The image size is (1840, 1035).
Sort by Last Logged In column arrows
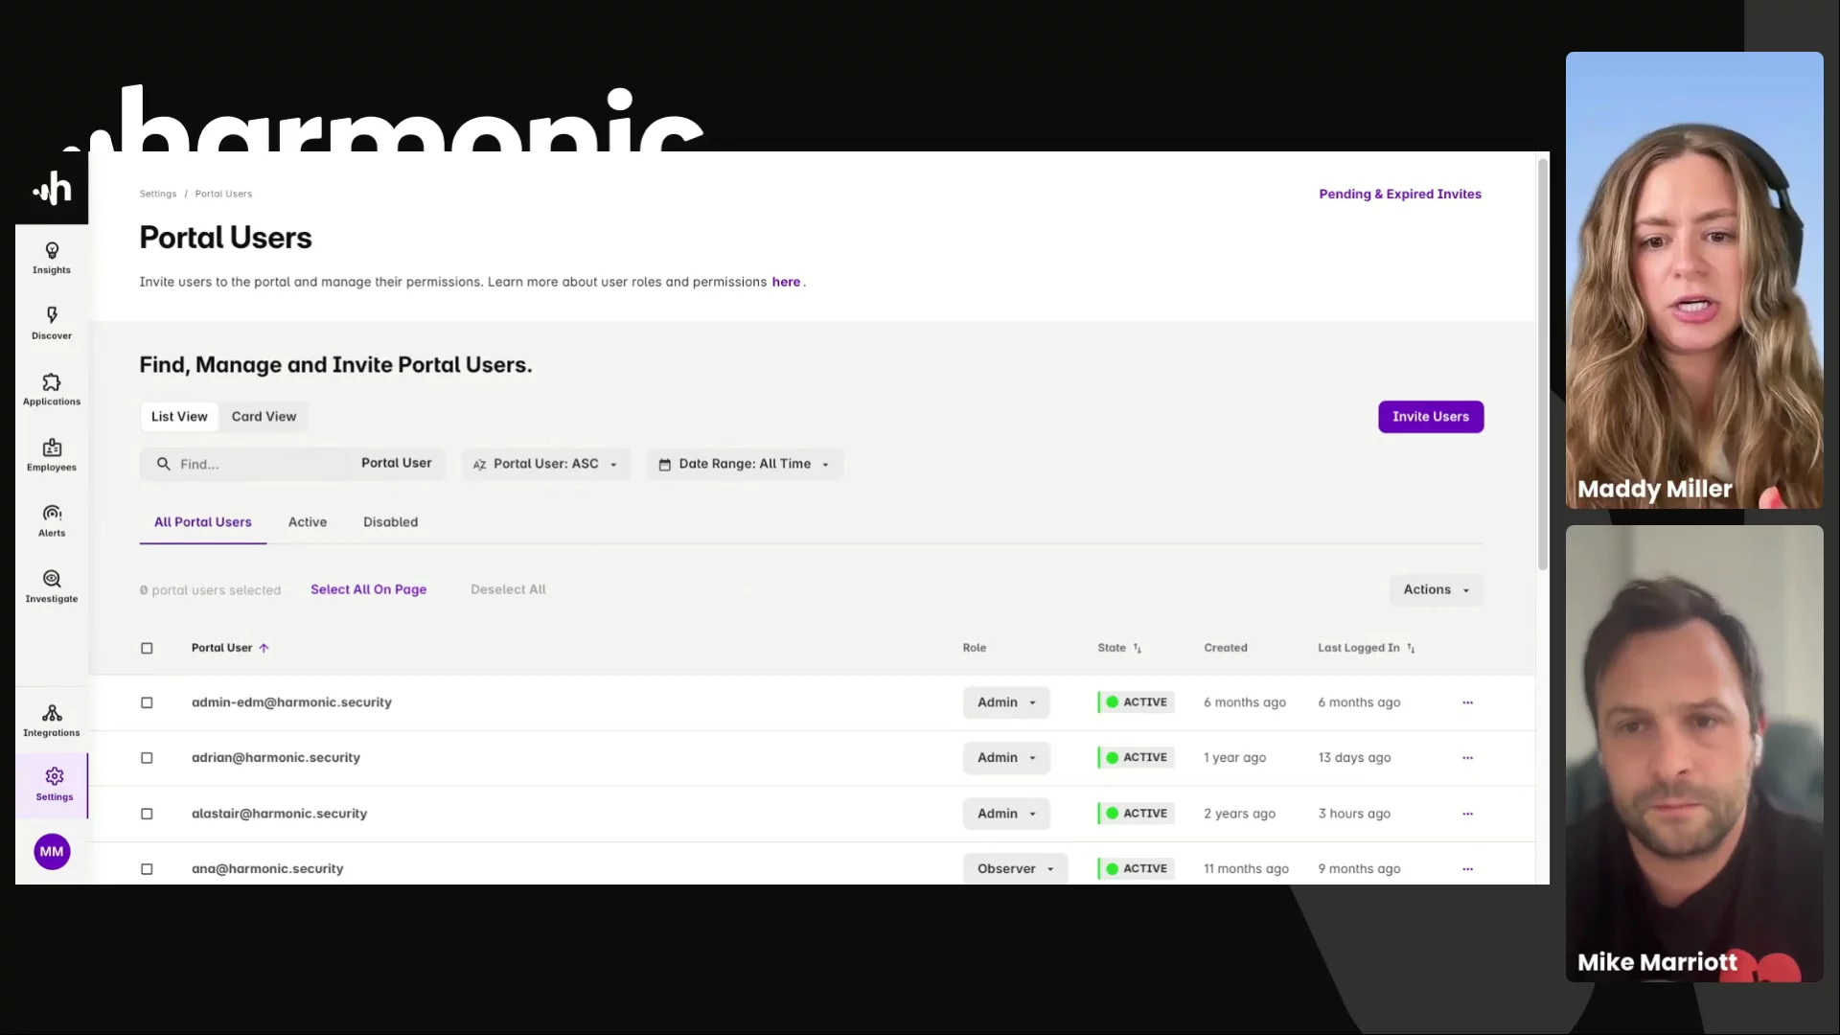click(x=1411, y=648)
